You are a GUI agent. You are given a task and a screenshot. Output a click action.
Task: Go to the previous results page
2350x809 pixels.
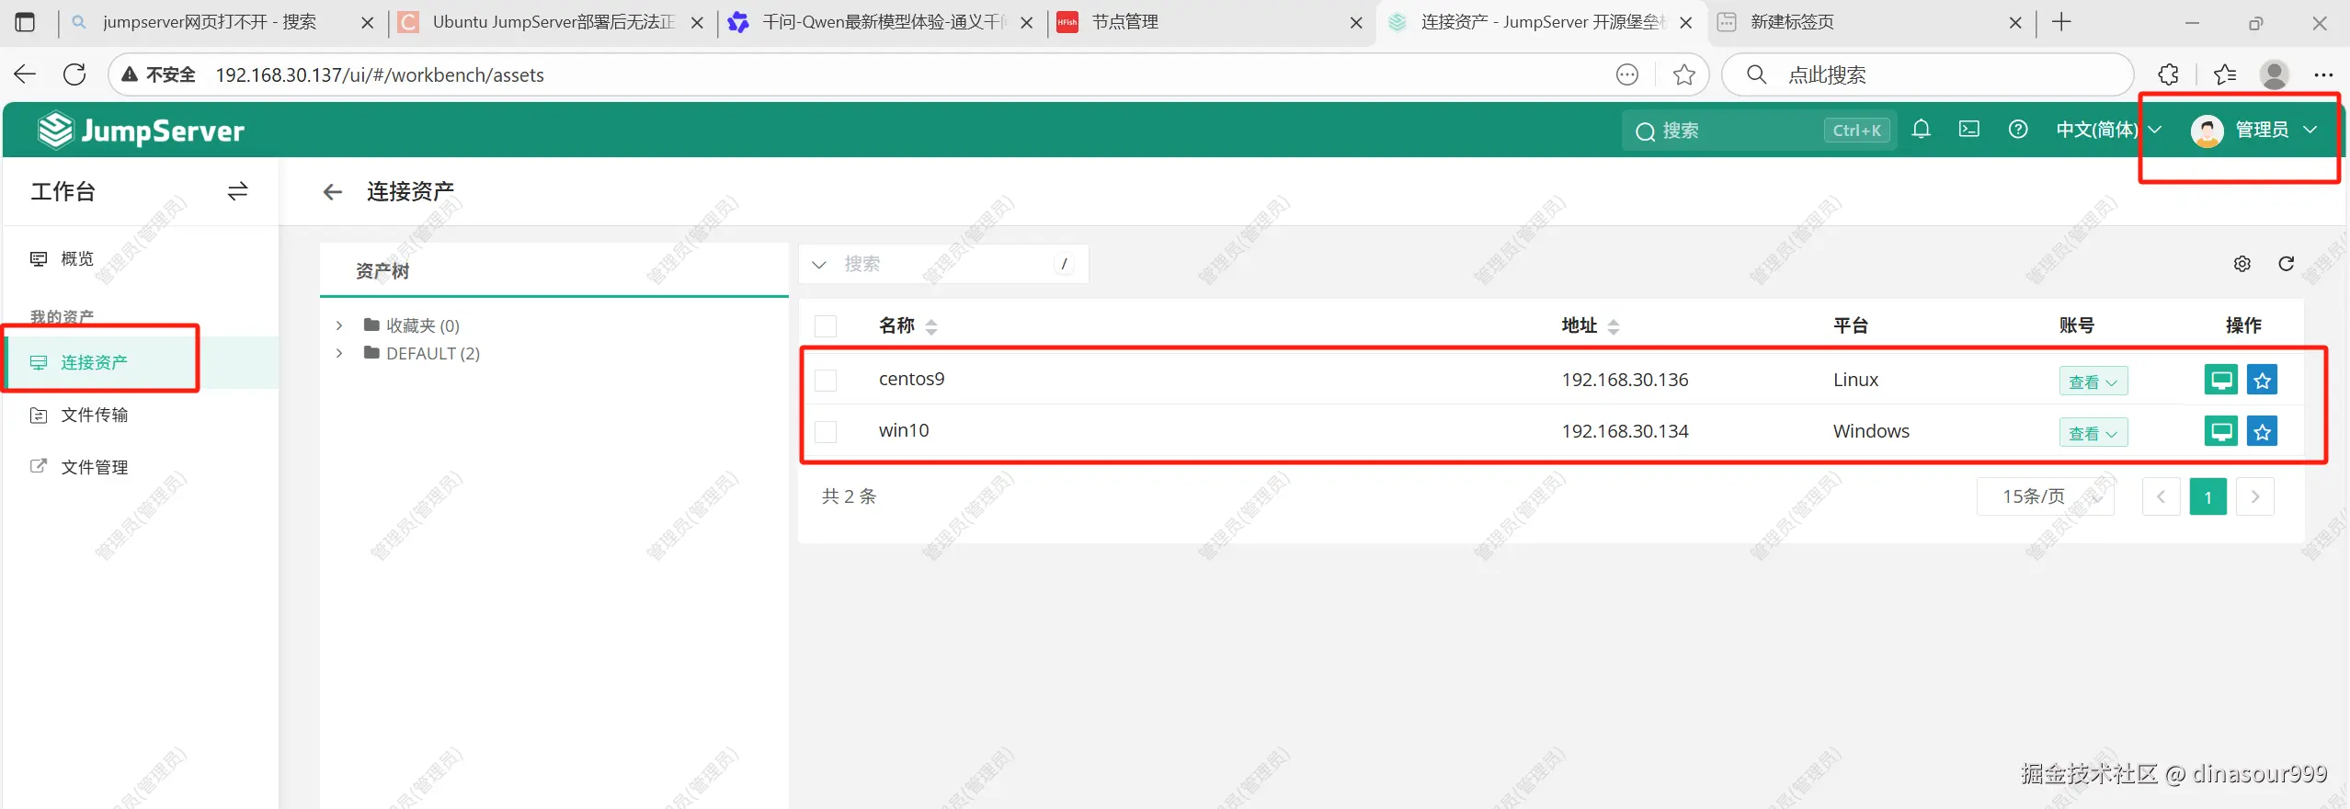2161,496
